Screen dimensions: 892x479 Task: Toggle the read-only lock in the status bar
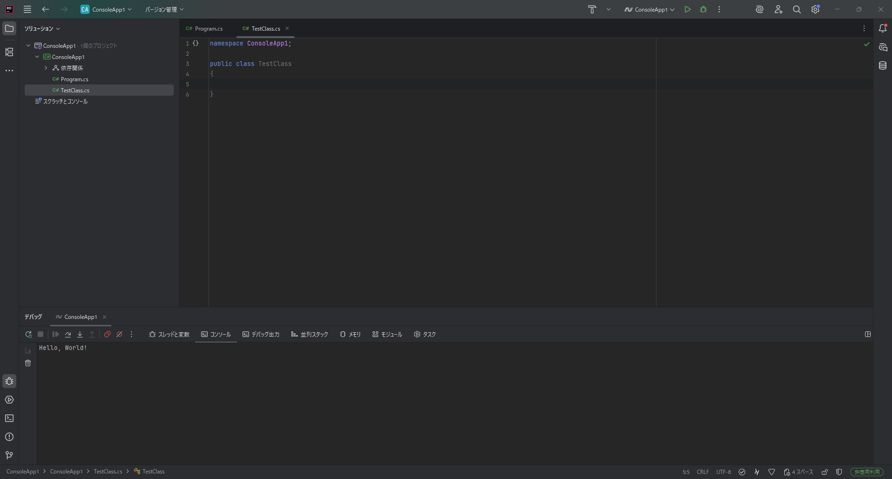(825, 472)
